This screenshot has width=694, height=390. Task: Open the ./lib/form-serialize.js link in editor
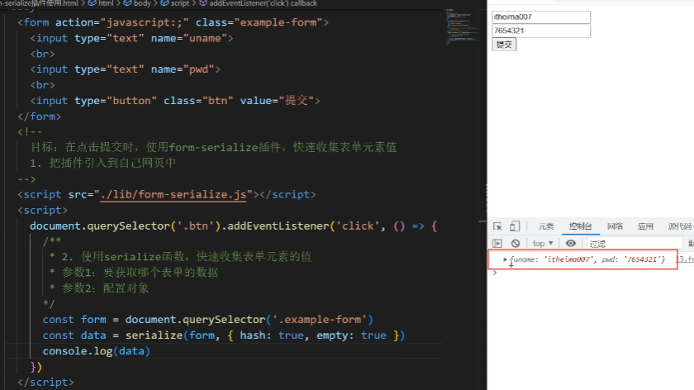pos(173,195)
